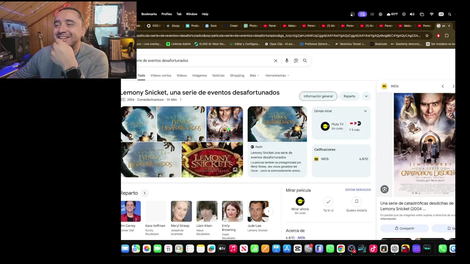Click the Pluto TV logo under Dónde mirar
The width and height of the screenshot is (470, 264).
(x=325, y=126)
